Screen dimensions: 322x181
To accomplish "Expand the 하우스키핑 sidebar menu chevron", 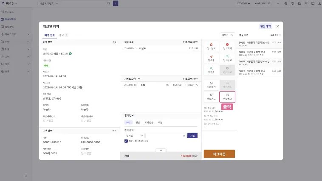I will pyautogui.click(x=28, y=34).
